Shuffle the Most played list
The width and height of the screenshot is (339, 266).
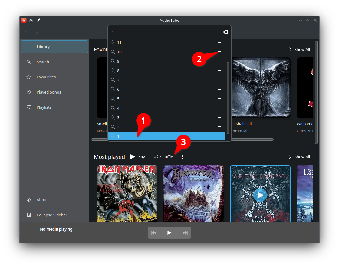click(163, 157)
